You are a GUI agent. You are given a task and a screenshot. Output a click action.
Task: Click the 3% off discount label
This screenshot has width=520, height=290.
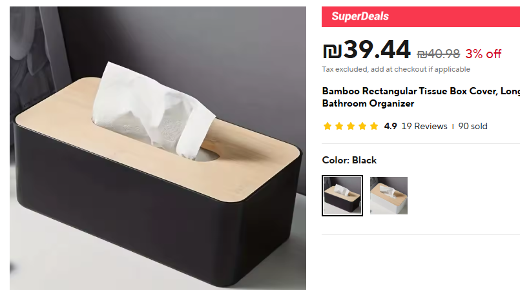483,54
